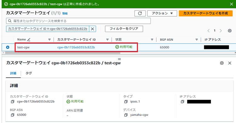Select the test-cgw row radio button
Image resolution: width=236 pixels, height=123 pixels.
8,47
